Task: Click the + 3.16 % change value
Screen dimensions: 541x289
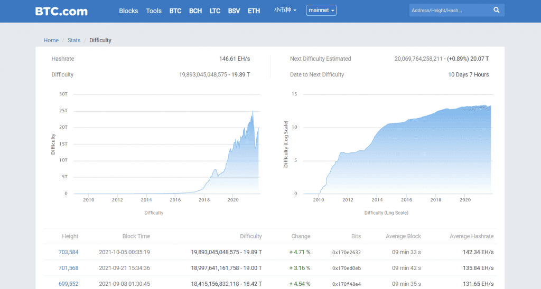Action: (x=300, y=268)
